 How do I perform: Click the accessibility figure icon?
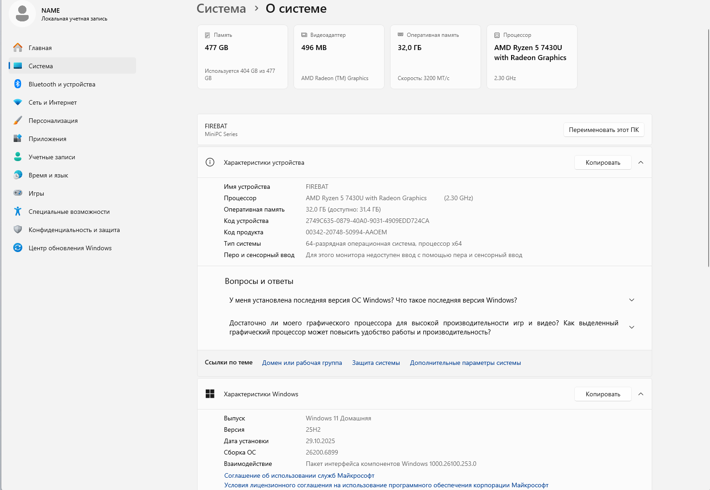18,212
